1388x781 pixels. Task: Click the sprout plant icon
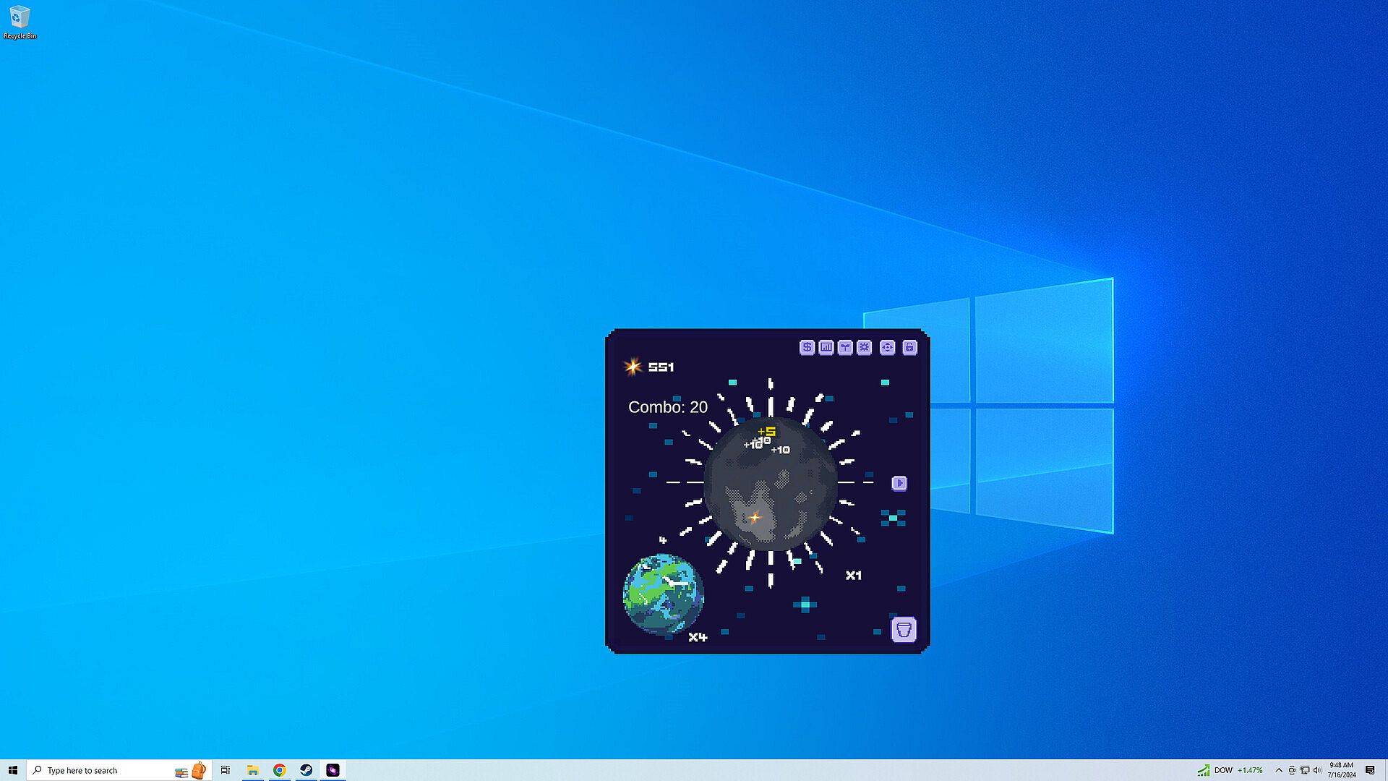click(x=844, y=347)
